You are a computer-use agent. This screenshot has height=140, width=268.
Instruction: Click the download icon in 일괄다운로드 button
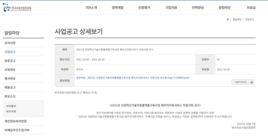click(x=252, y=82)
